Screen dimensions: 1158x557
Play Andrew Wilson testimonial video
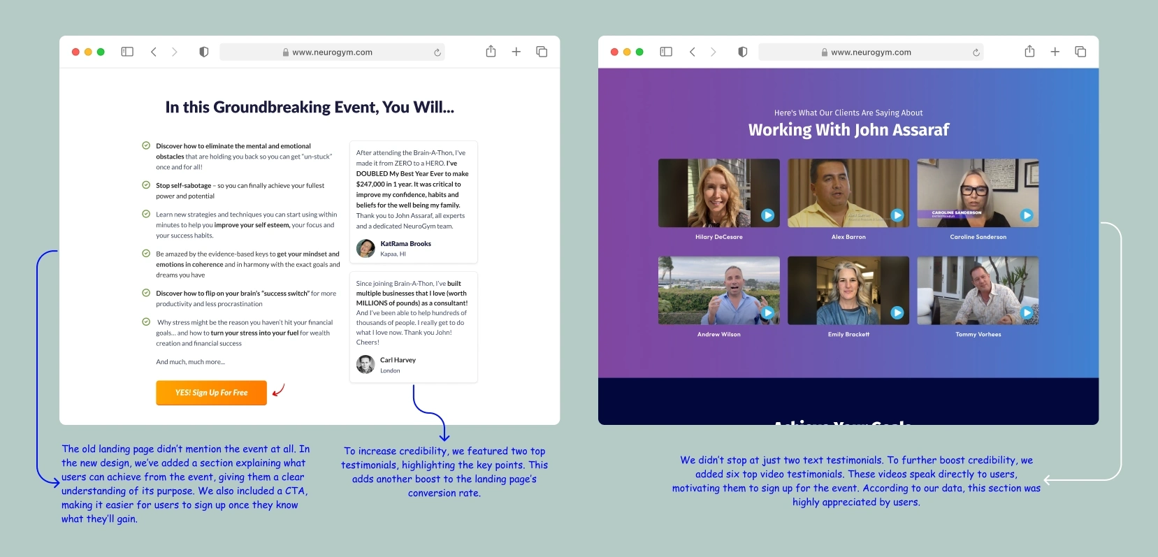pyautogui.click(x=767, y=312)
